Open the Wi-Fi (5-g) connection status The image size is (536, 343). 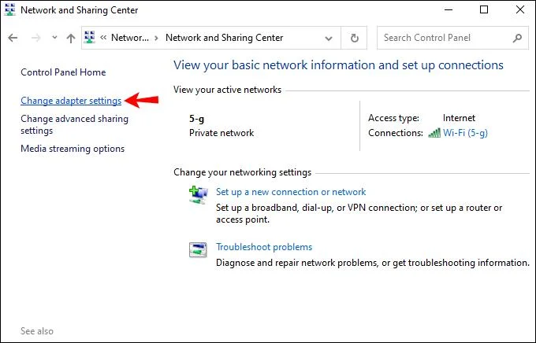tap(465, 133)
